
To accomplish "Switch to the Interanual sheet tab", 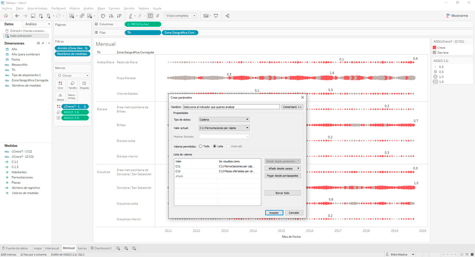I will 52,248.
